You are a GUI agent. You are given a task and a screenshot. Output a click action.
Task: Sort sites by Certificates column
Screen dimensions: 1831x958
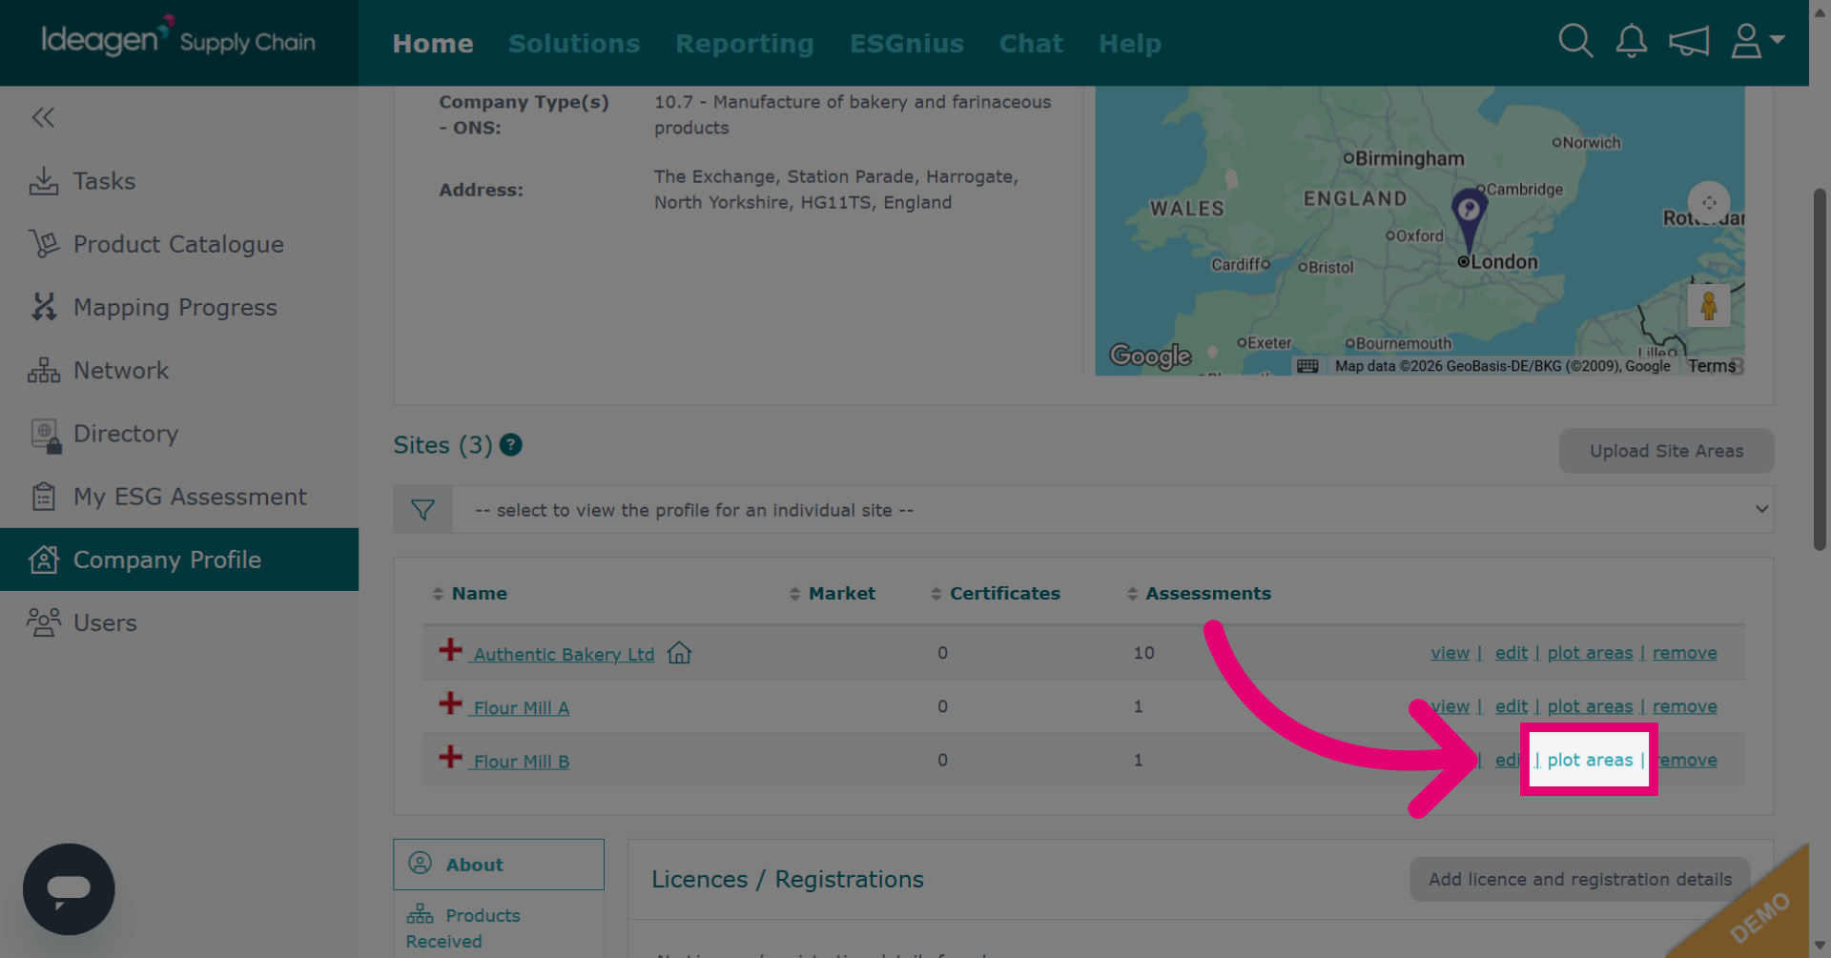995,593
